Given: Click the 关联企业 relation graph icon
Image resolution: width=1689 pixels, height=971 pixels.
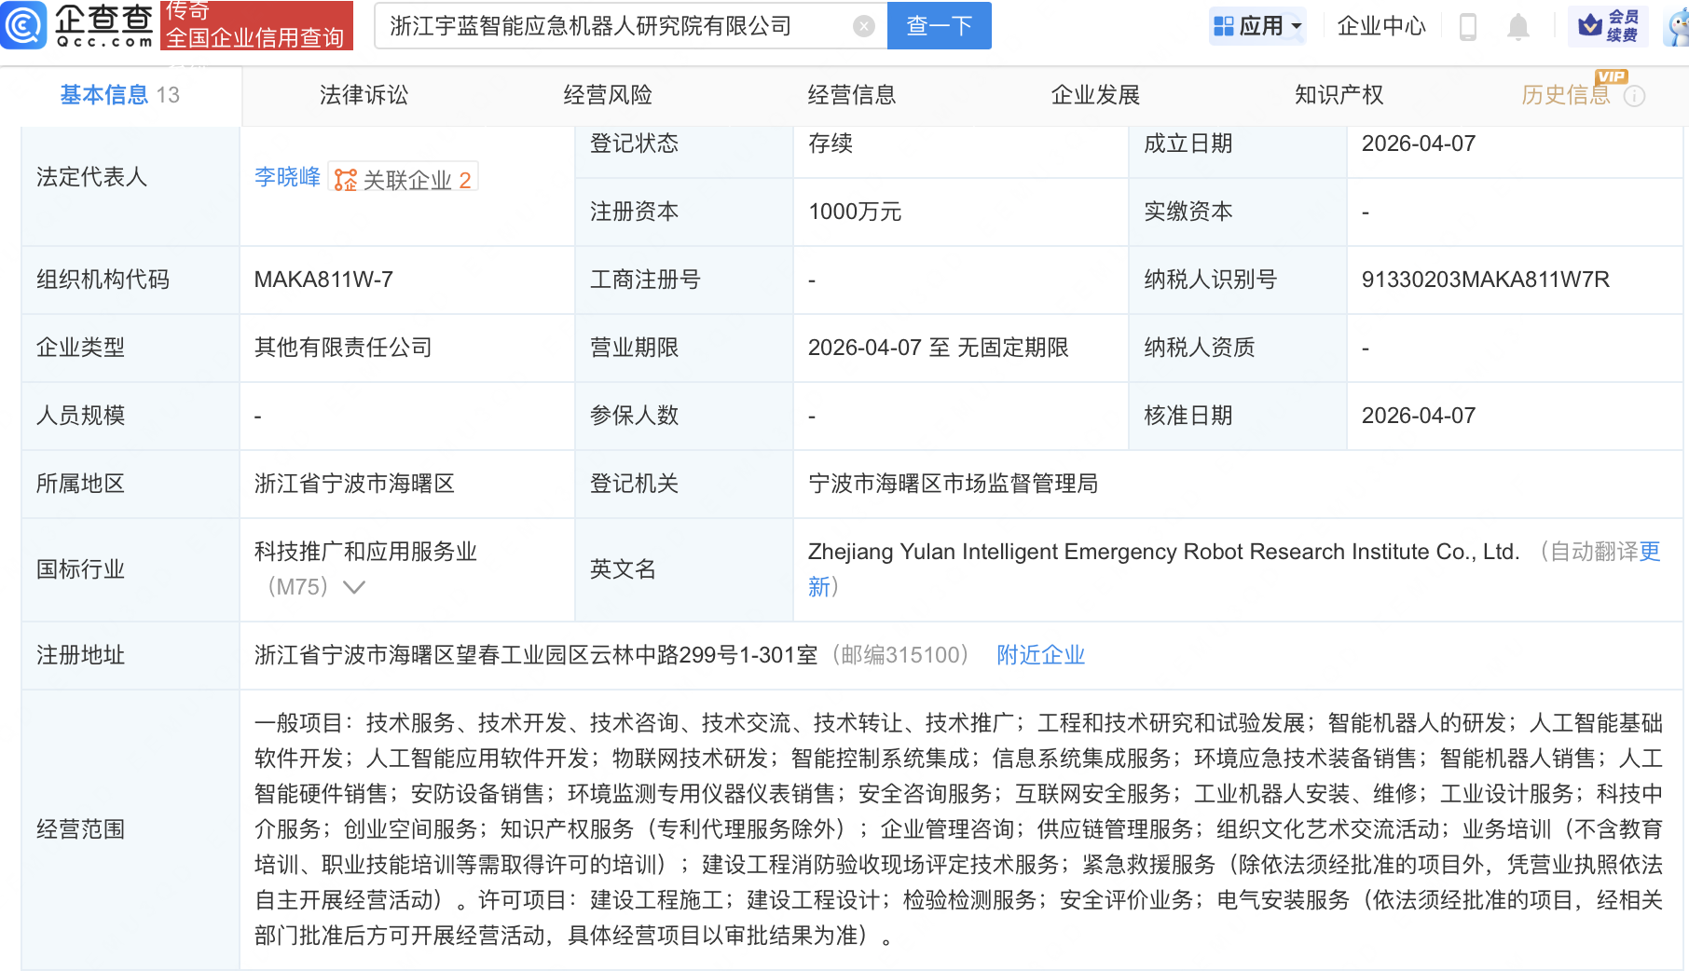Looking at the screenshot, I should coord(344,178).
